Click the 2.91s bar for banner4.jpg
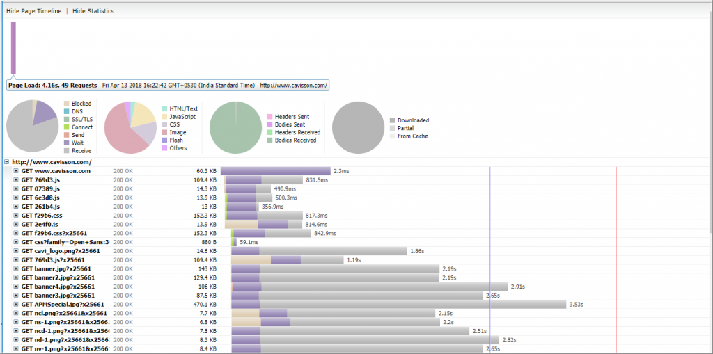713x354 pixels. tap(370, 287)
